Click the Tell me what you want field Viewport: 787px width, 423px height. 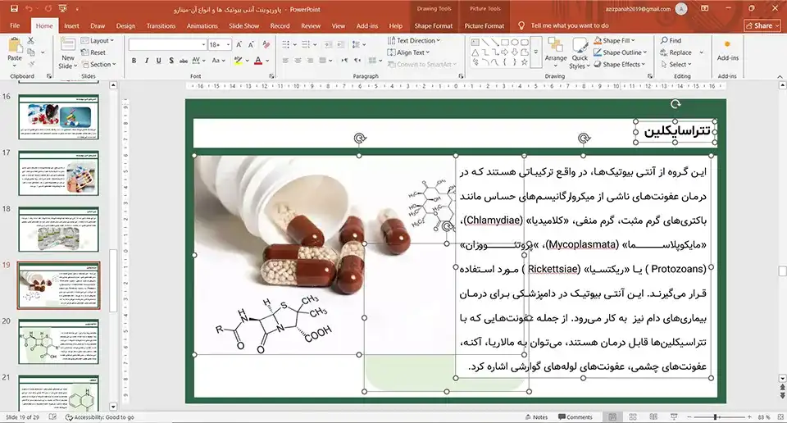pyautogui.click(x=570, y=25)
